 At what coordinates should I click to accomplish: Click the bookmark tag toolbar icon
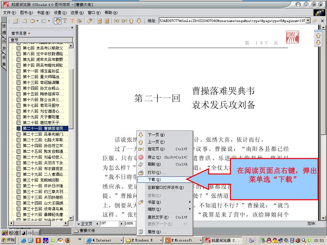tap(90, 21)
